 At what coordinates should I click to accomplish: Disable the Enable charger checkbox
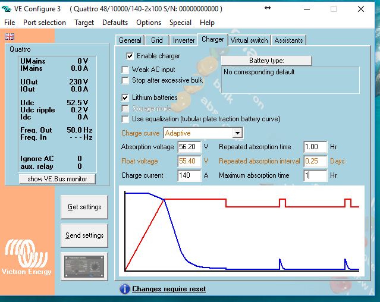130,56
